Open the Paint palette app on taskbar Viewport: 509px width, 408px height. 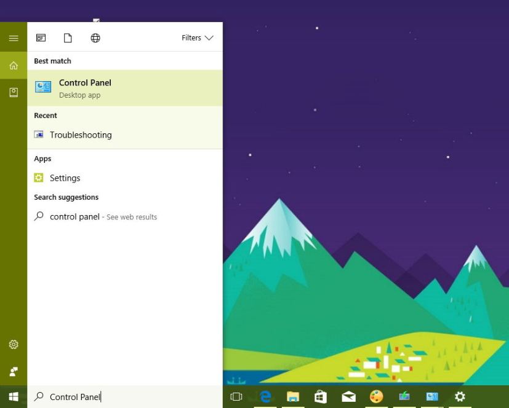[377, 396]
